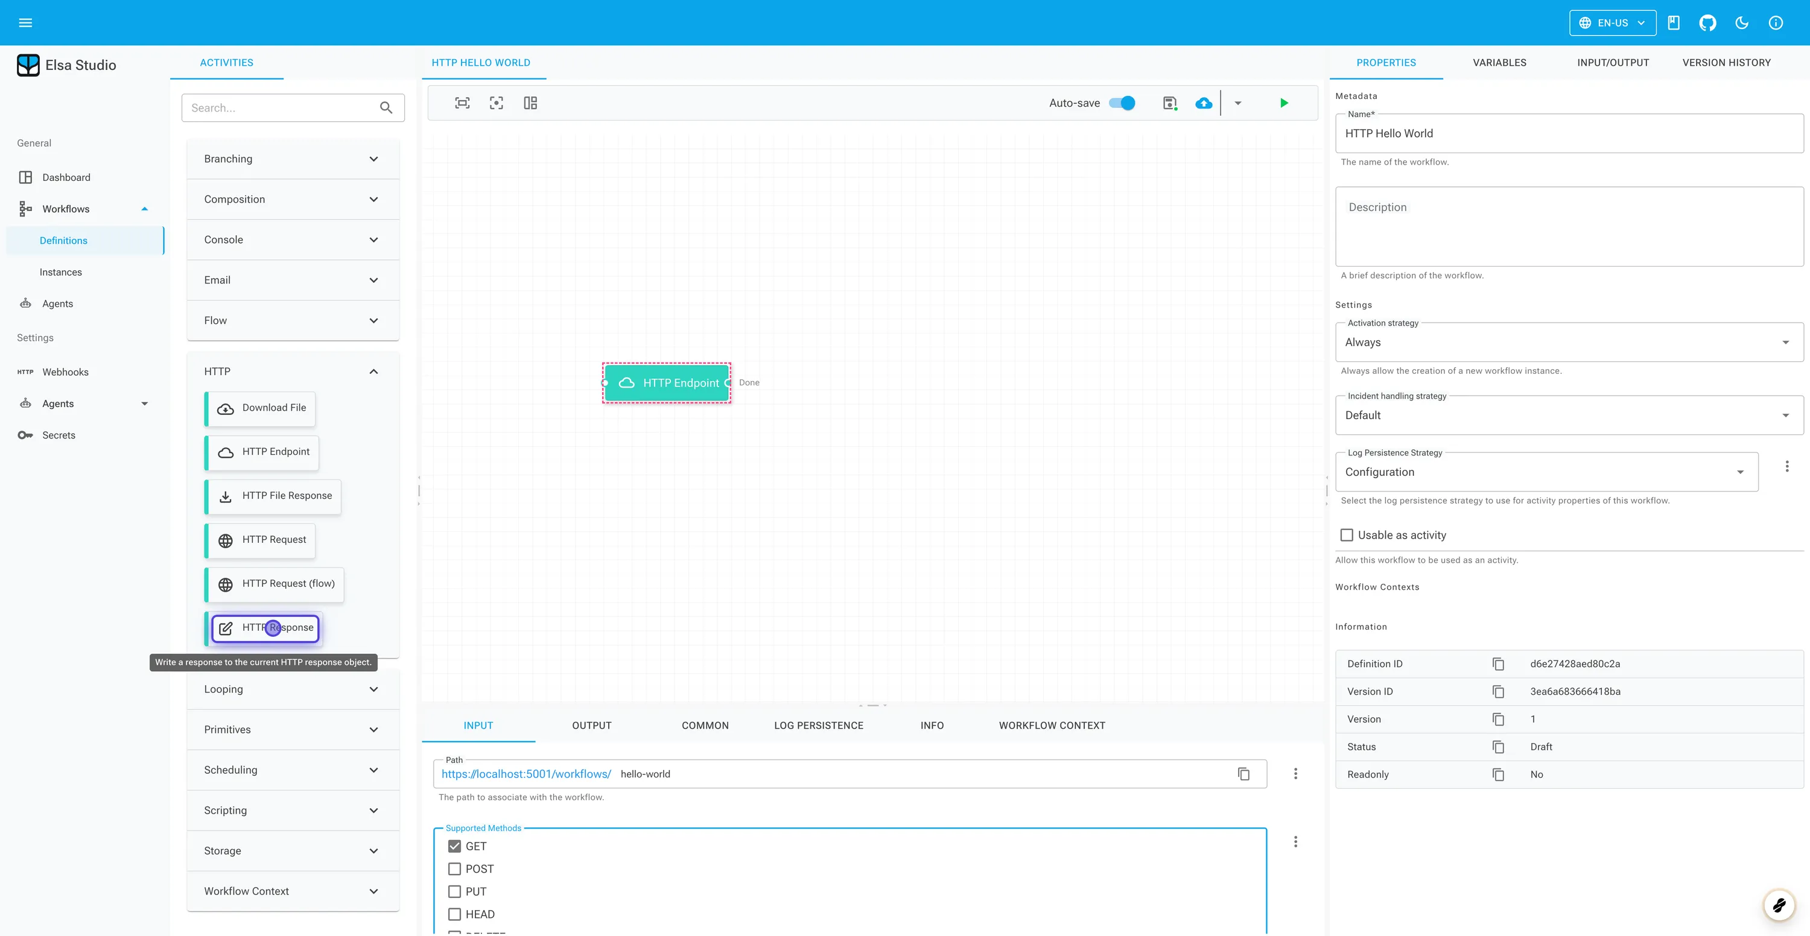Screen dimensions: 1810x936
Task: Open the Output tab
Action: [592, 726]
